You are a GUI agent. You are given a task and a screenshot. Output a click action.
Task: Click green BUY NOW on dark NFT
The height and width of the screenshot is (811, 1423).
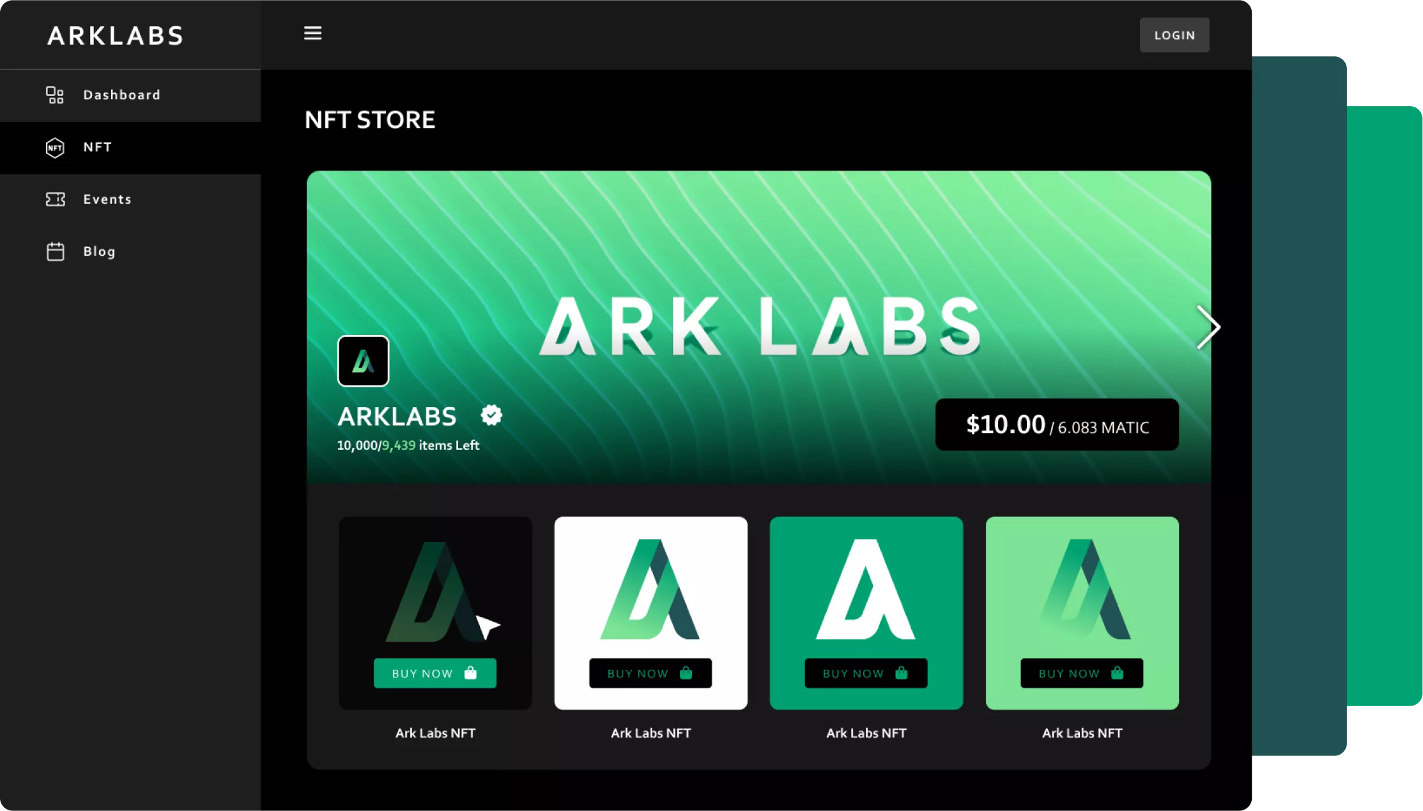point(435,673)
